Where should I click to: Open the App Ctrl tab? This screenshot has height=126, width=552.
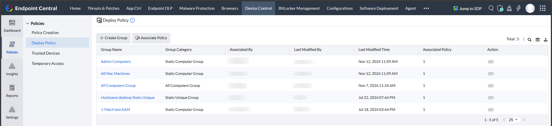pyautogui.click(x=134, y=8)
